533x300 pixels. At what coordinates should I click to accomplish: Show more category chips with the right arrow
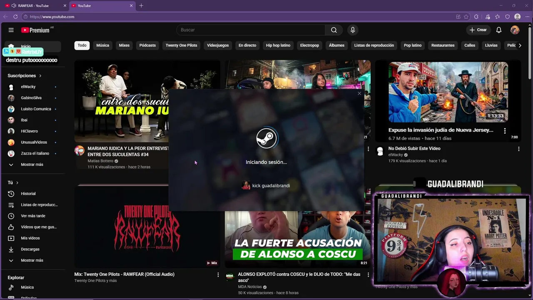tap(520, 45)
